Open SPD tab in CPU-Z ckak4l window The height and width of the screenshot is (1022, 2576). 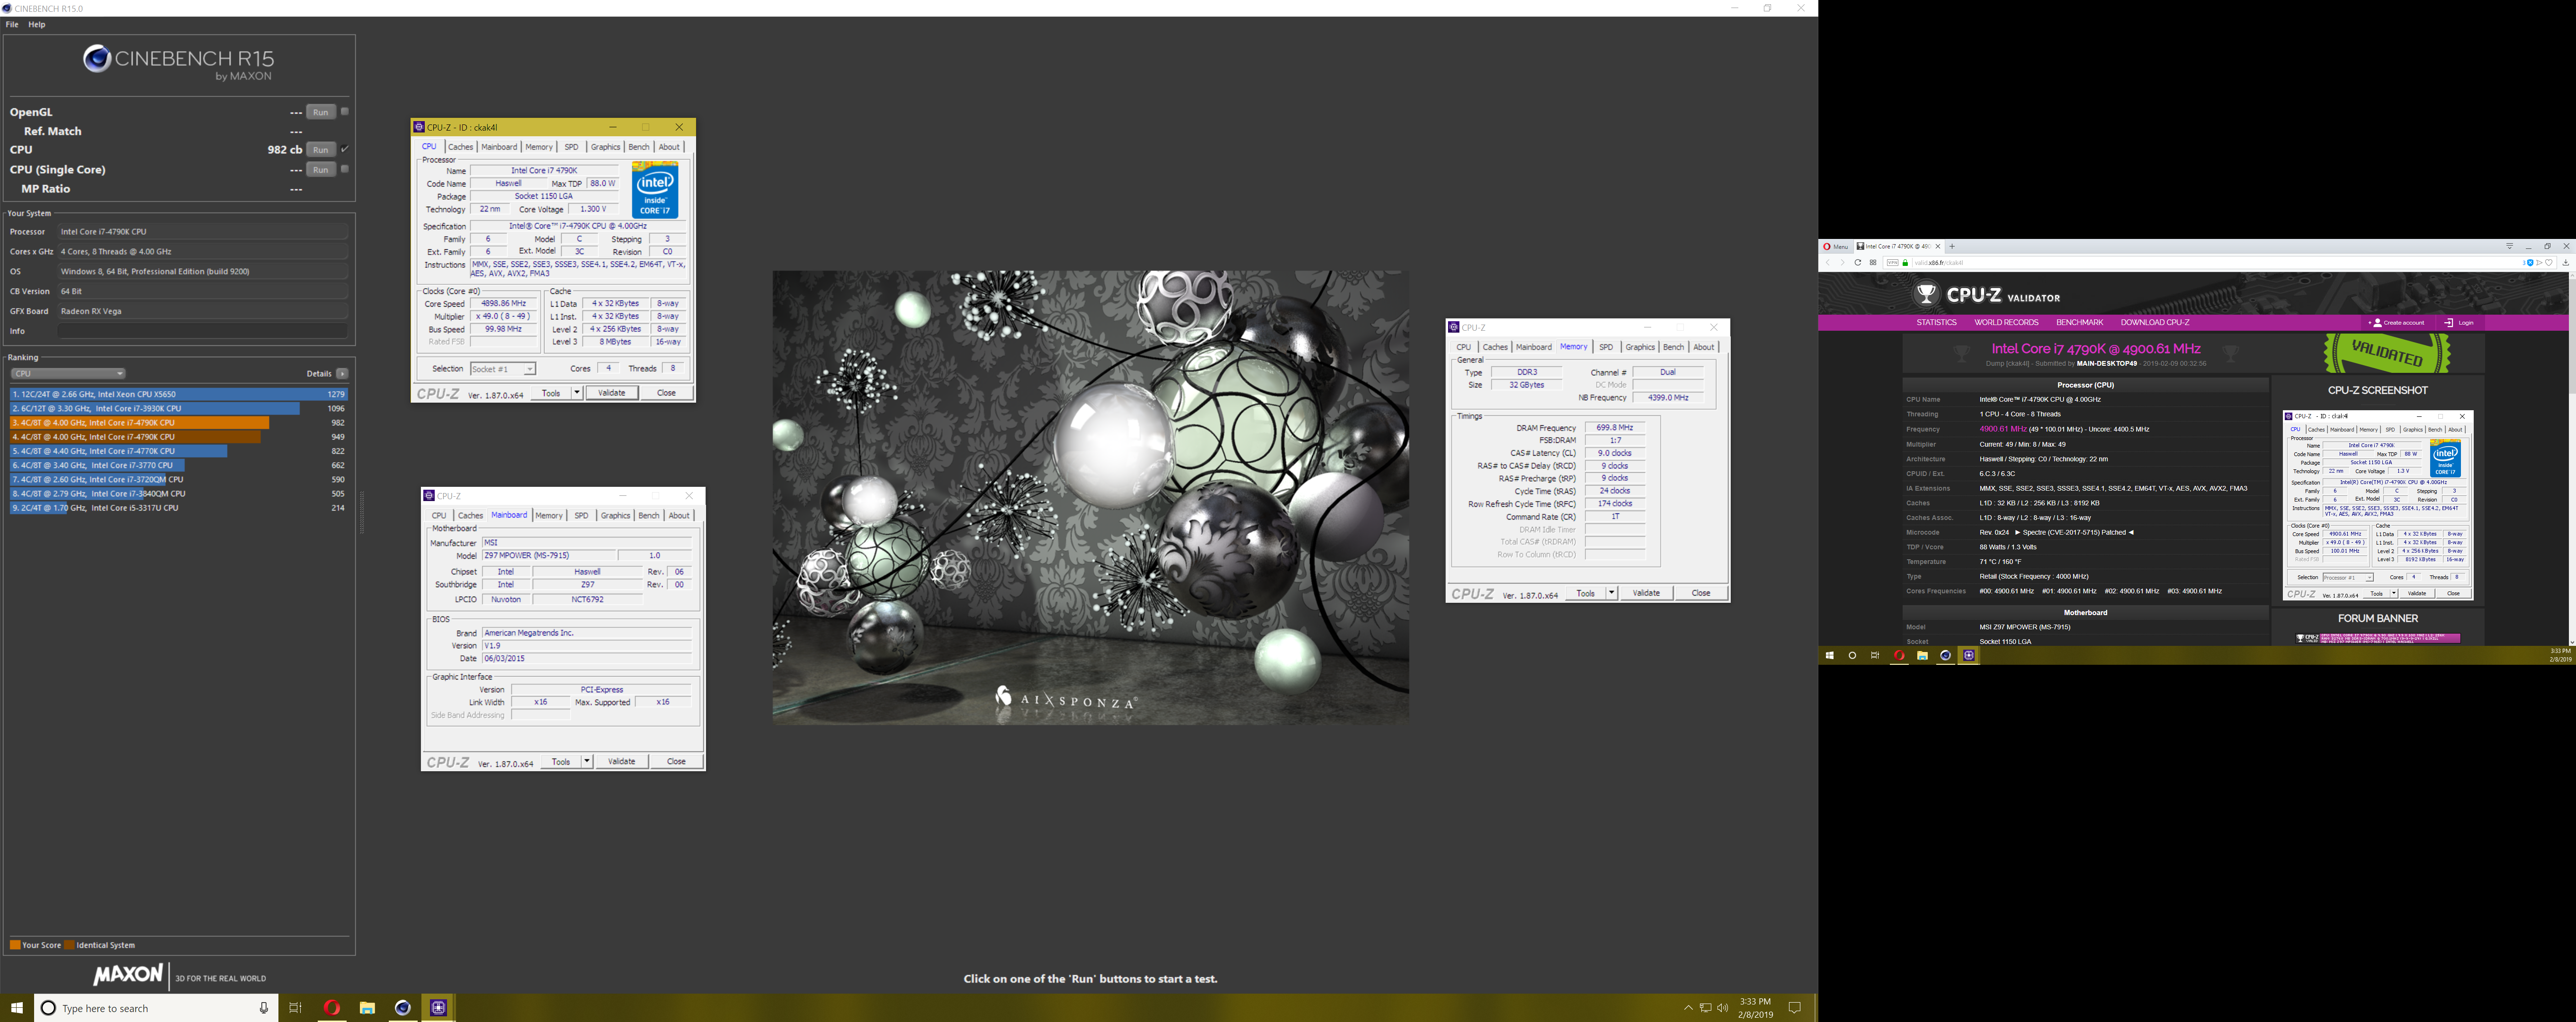click(x=571, y=147)
